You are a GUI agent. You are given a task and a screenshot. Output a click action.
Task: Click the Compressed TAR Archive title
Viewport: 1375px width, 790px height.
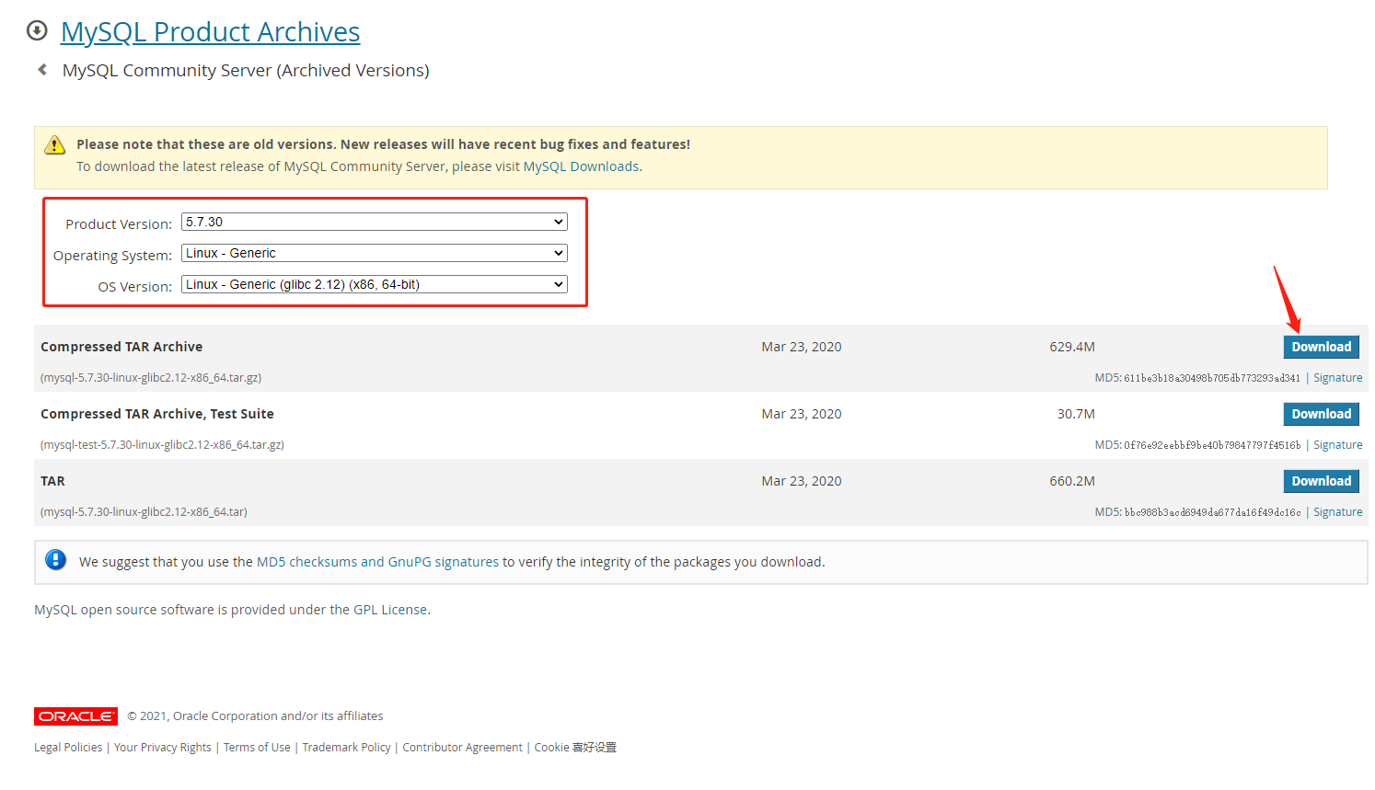tap(121, 347)
